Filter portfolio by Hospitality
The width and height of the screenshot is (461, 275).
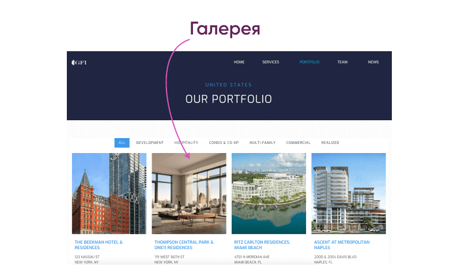[x=186, y=143]
